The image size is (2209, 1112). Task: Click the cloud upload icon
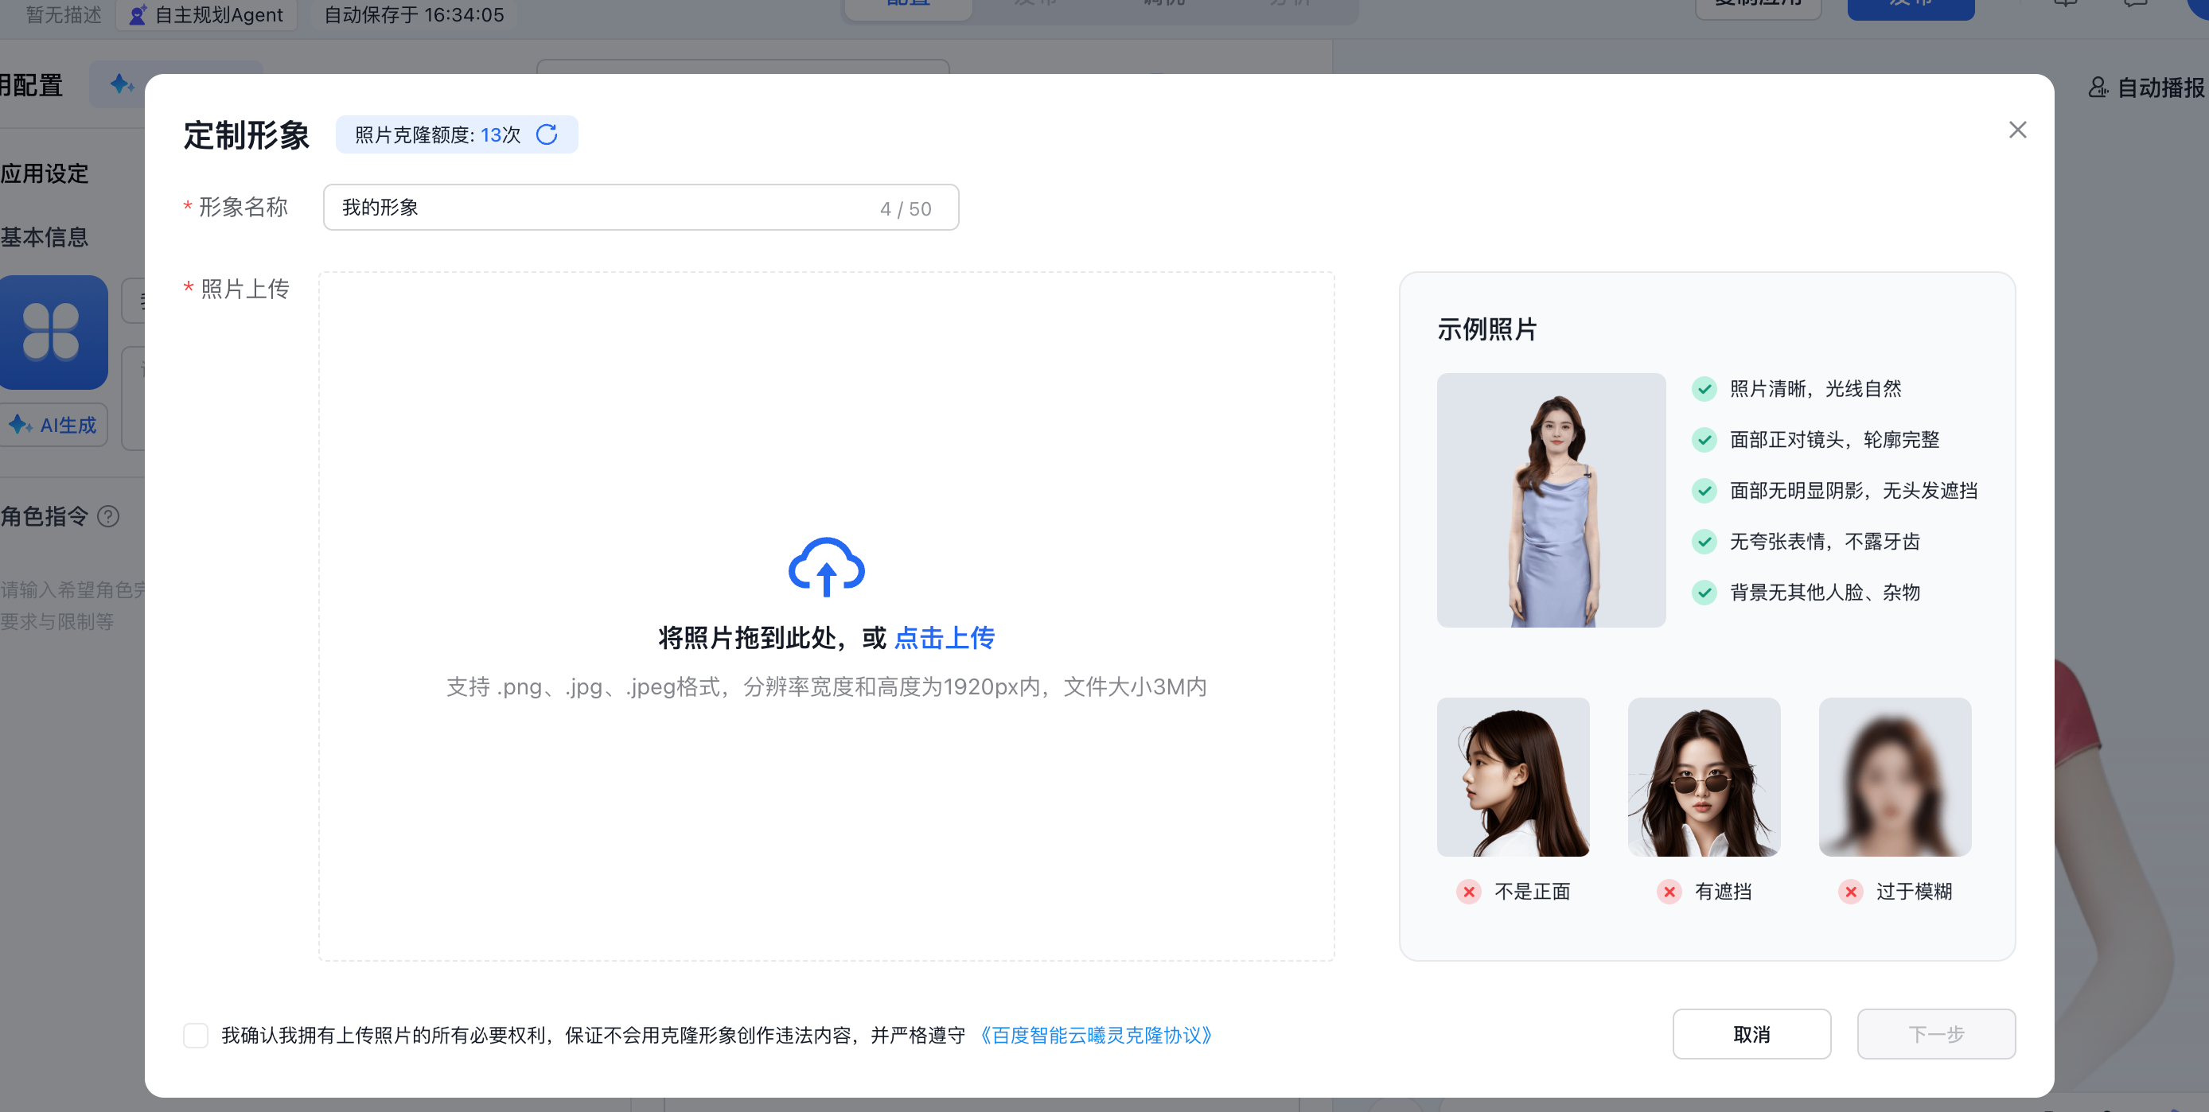tap(826, 566)
